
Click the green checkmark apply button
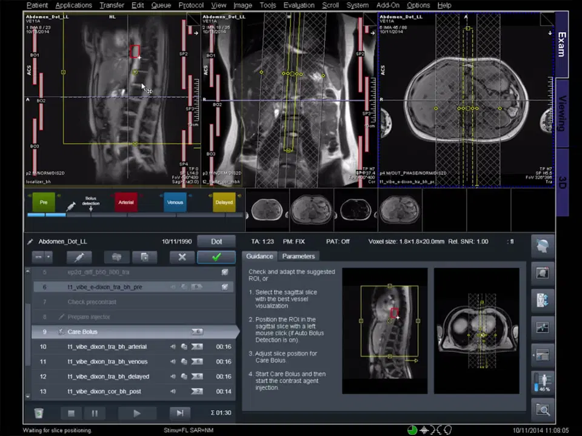(216, 257)
